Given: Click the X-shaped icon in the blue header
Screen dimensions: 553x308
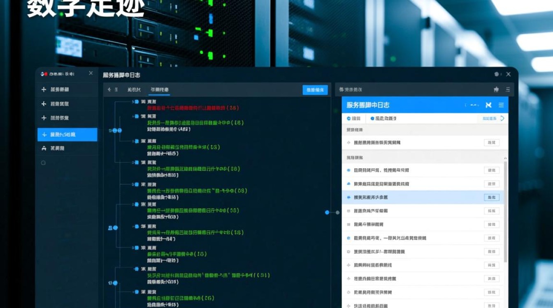Looking at the screenshot, I should pyautogui.click(x=488, y=105).
